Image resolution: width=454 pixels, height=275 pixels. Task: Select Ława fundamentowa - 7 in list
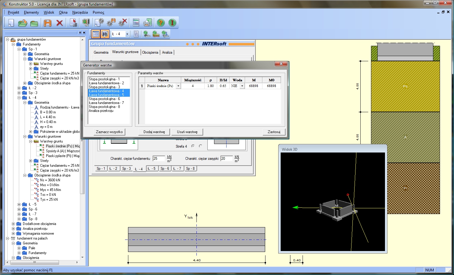[x=109, y=103]
